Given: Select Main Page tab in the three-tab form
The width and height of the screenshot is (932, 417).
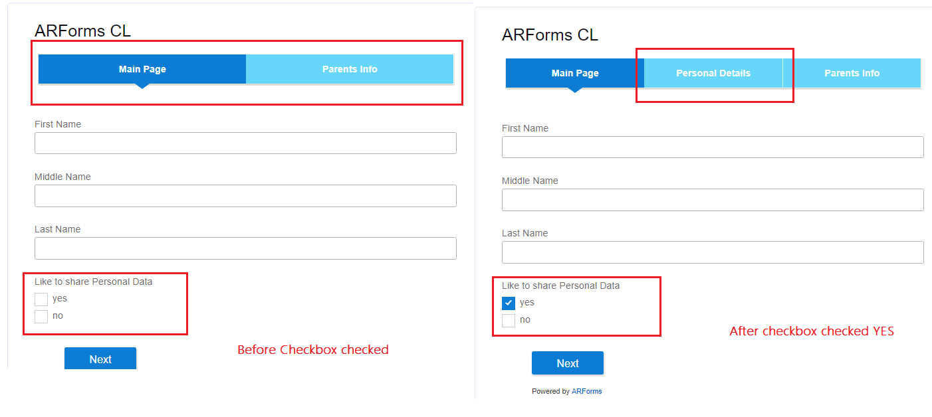Looking at the screenshot, I should (x=575, y=73).
